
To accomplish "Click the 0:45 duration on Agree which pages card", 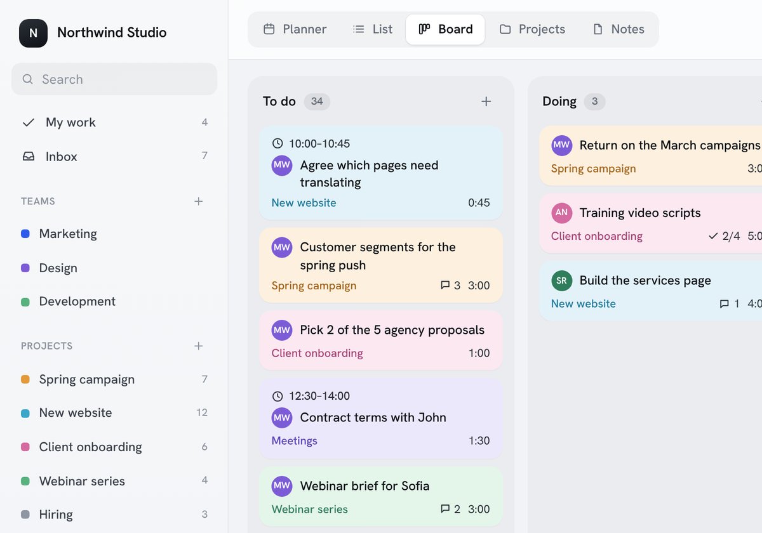I will pyautogui.click(x=479, y=203).
